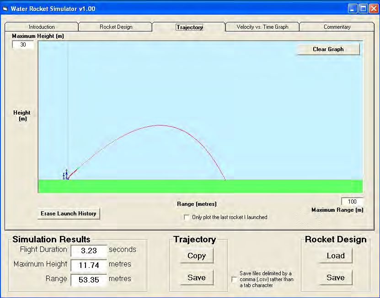Edit the Maximum Range field showing 100
The height and width of the screenshot is (298, 380).
coord(352,202)
